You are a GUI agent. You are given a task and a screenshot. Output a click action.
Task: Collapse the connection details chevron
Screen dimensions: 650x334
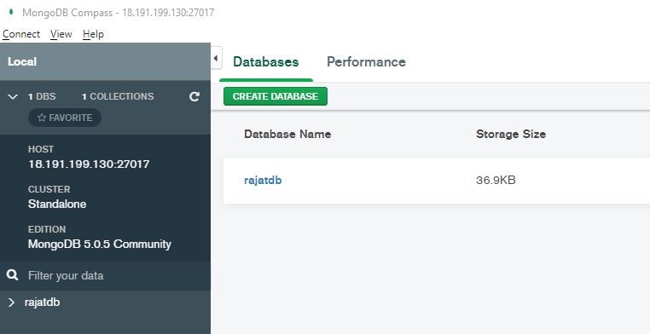(13, 96)
